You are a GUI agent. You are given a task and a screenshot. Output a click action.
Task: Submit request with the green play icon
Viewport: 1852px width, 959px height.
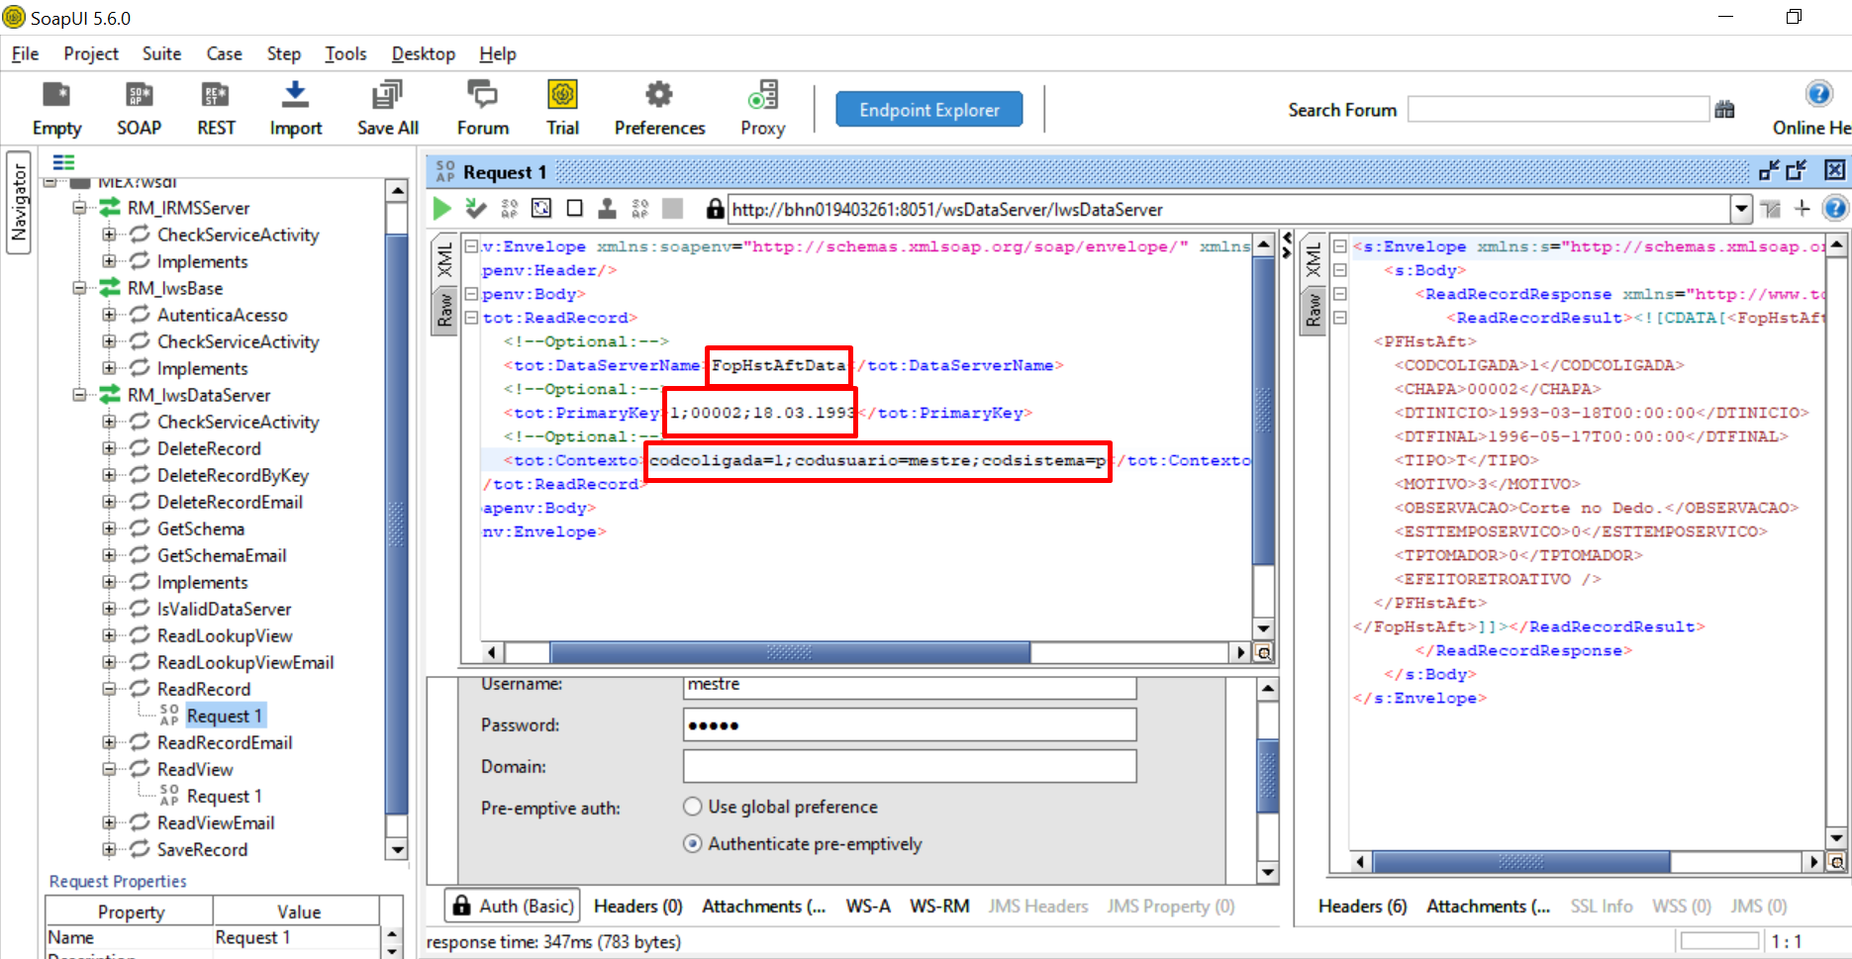pos(442,208)
